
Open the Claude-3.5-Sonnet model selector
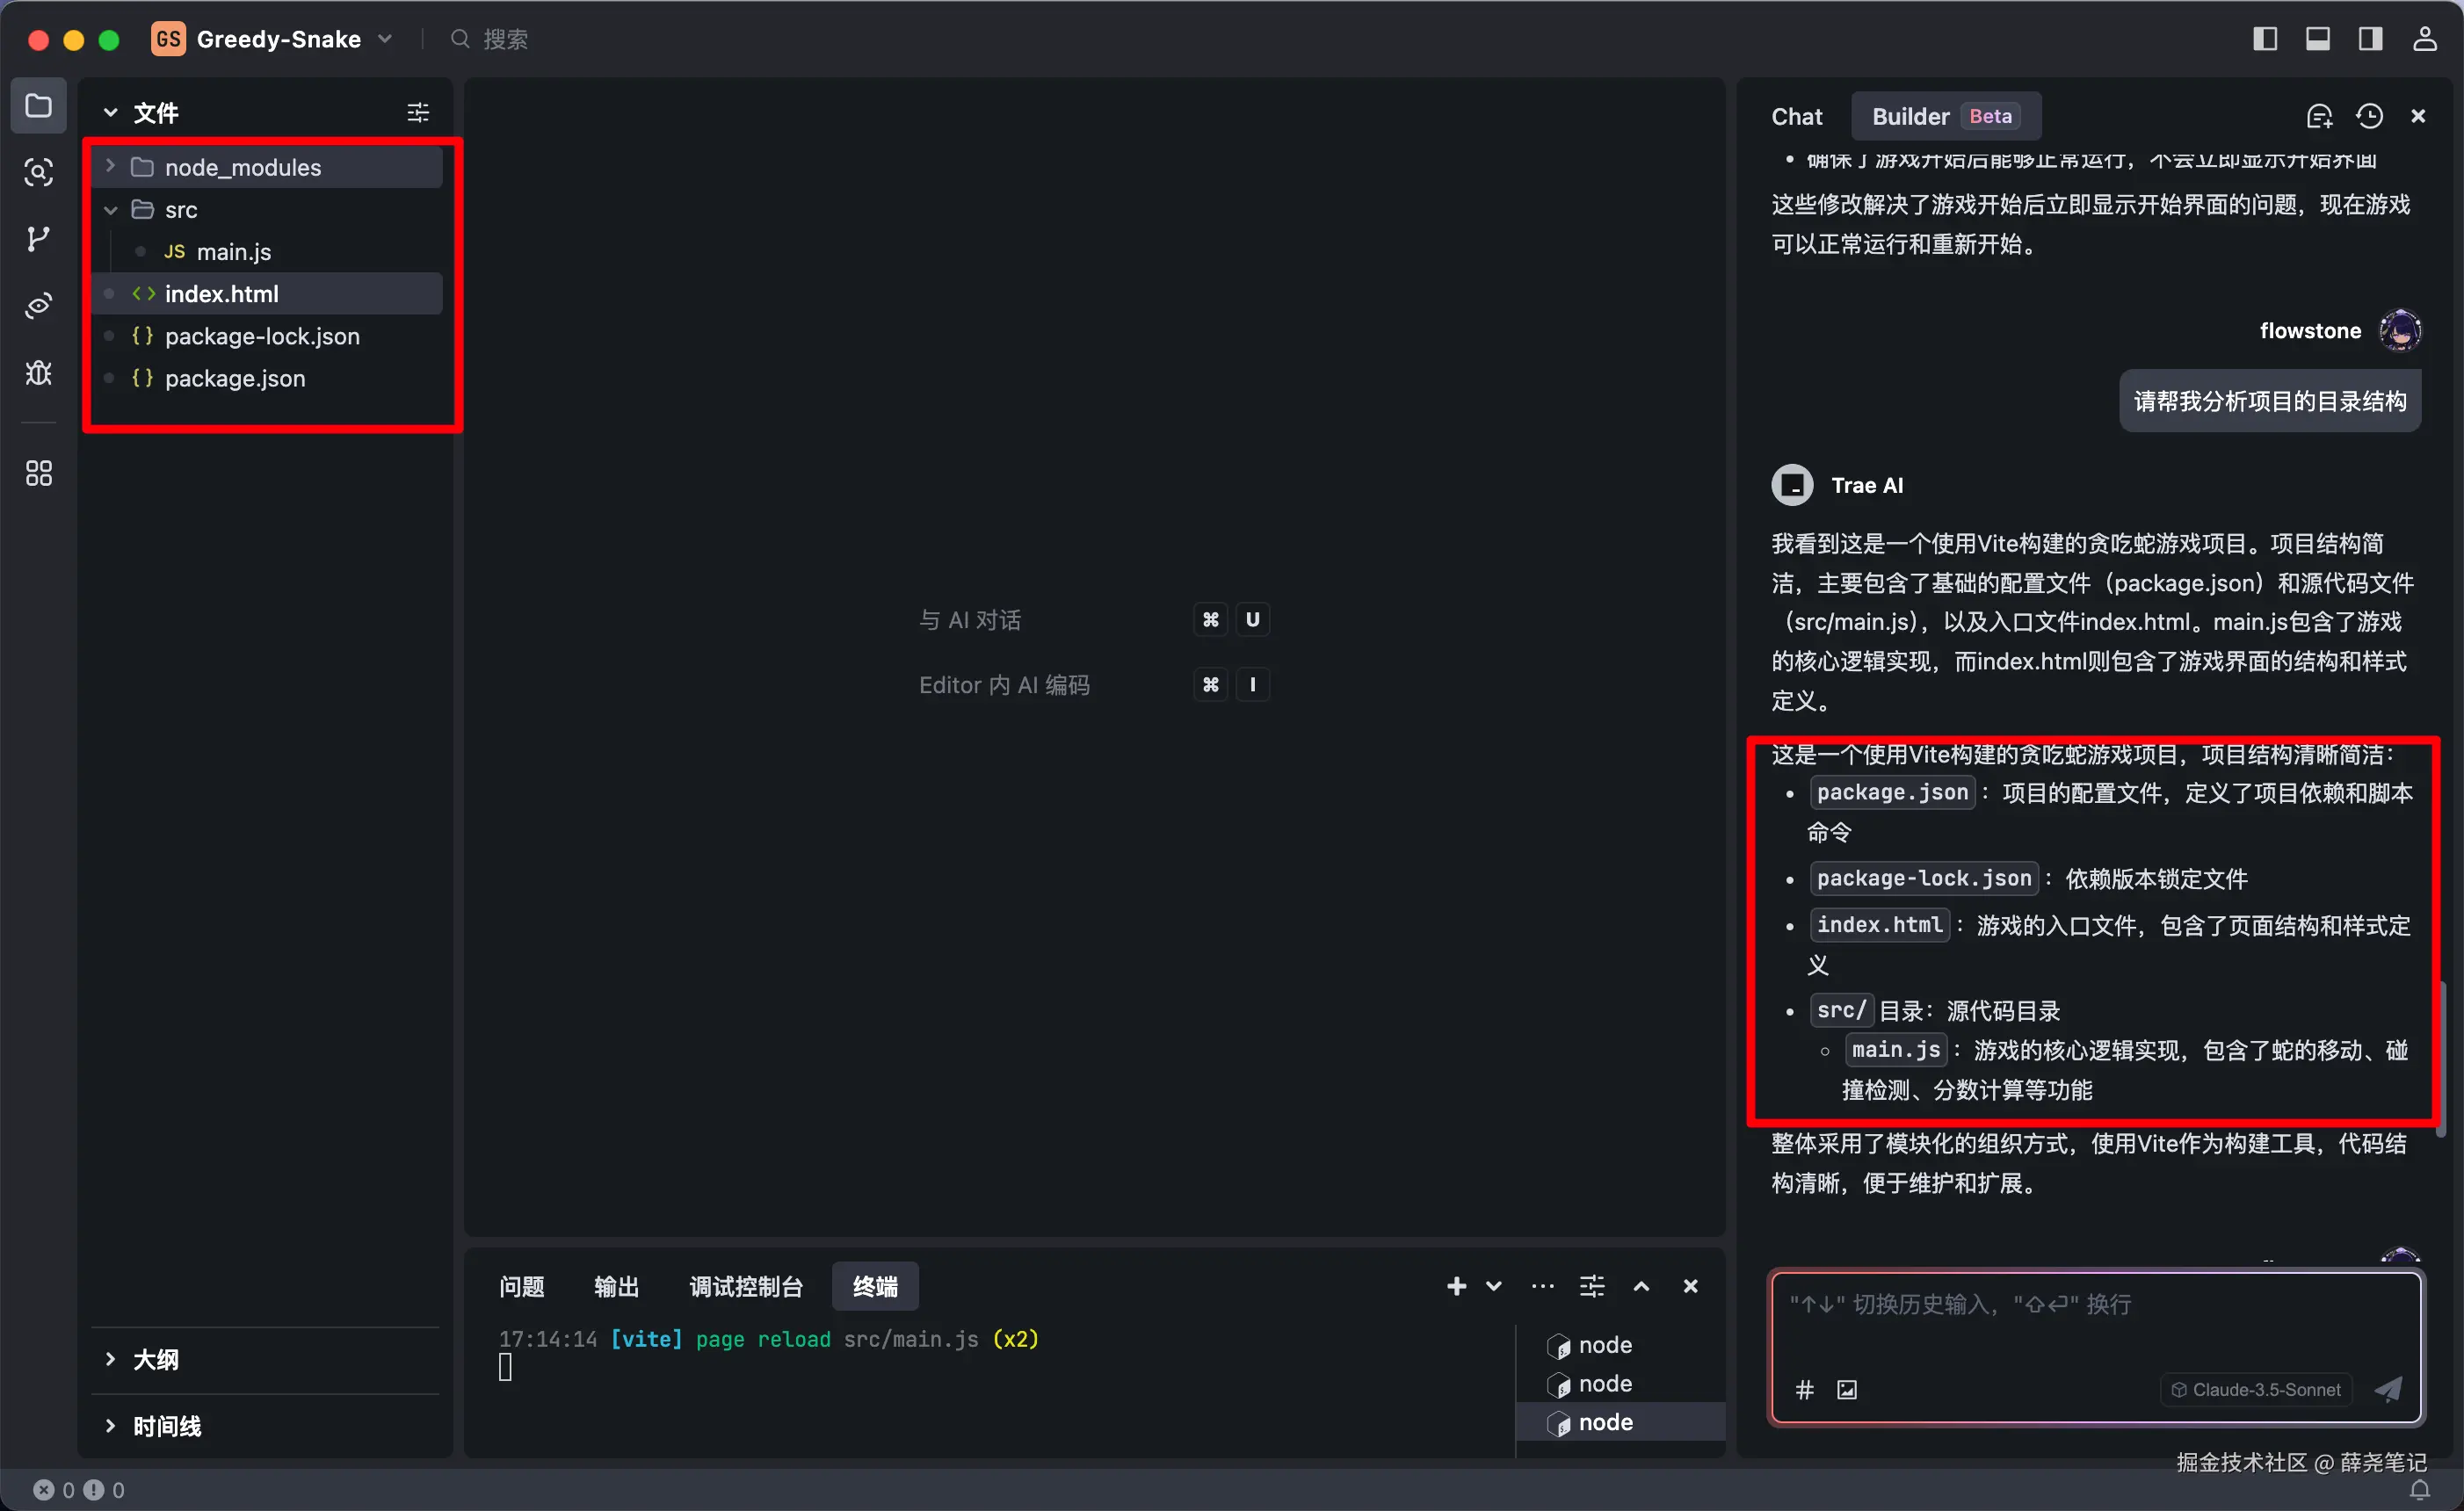click(x=2256, y=1389)
